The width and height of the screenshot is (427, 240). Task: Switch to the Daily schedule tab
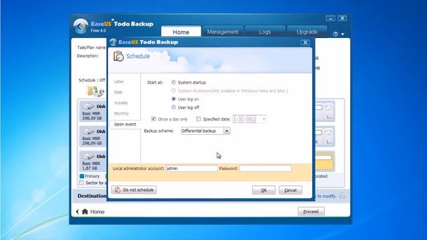(119, 92)
